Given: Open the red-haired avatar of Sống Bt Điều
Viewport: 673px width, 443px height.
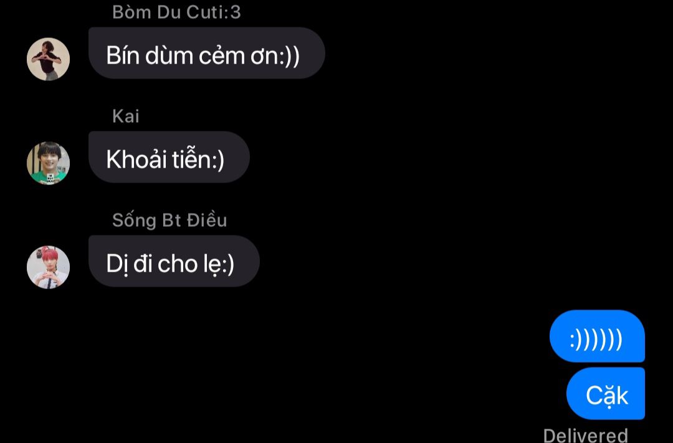Looking at the screenshot, I should pos(48,267).
